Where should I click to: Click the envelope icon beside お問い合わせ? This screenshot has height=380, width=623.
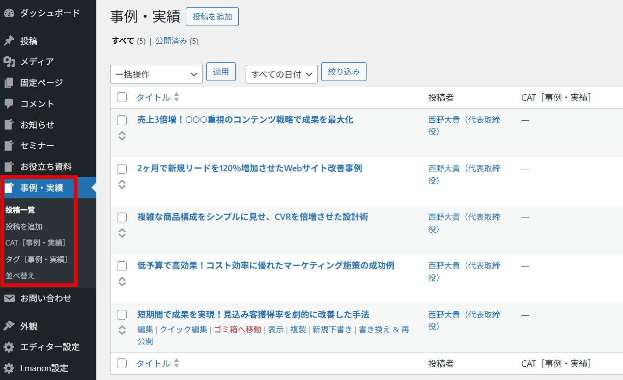pos(9,298)
